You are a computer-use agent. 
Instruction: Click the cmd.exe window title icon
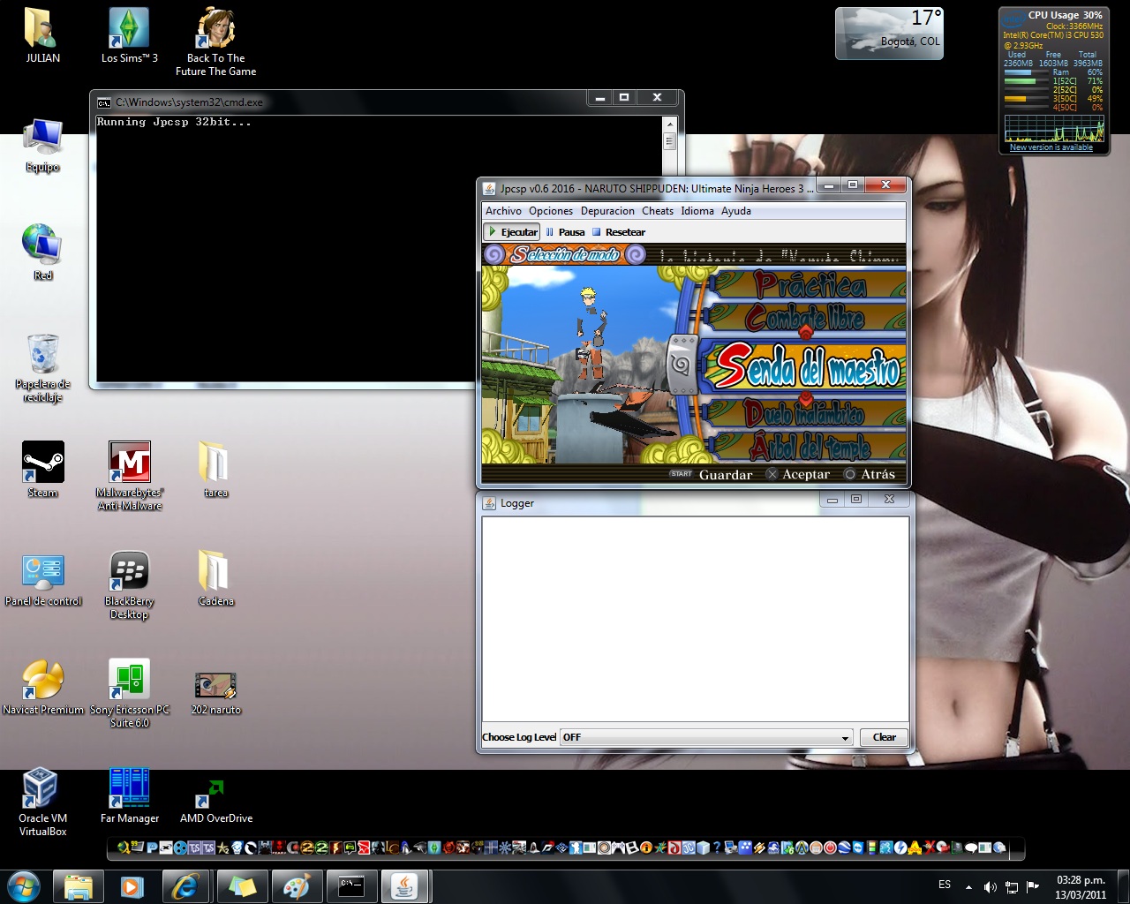[104, 102]
